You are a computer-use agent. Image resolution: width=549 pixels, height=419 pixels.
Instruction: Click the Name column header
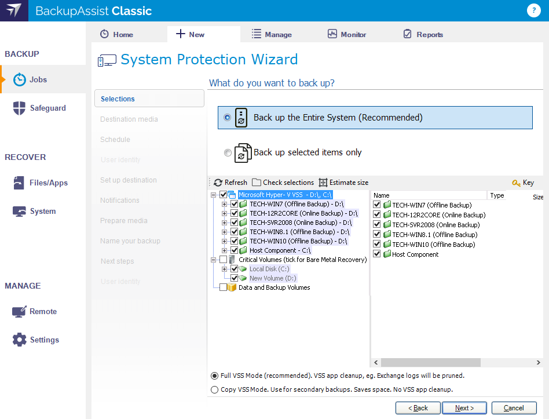429,195
